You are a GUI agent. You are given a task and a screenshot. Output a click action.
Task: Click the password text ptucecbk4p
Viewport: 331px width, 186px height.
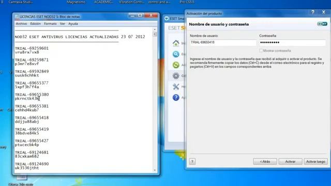pos(27,145)
